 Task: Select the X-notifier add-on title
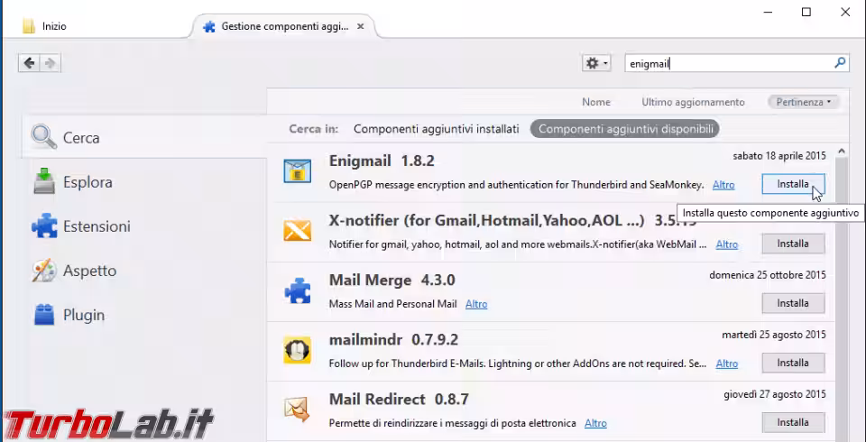[486, 220]
